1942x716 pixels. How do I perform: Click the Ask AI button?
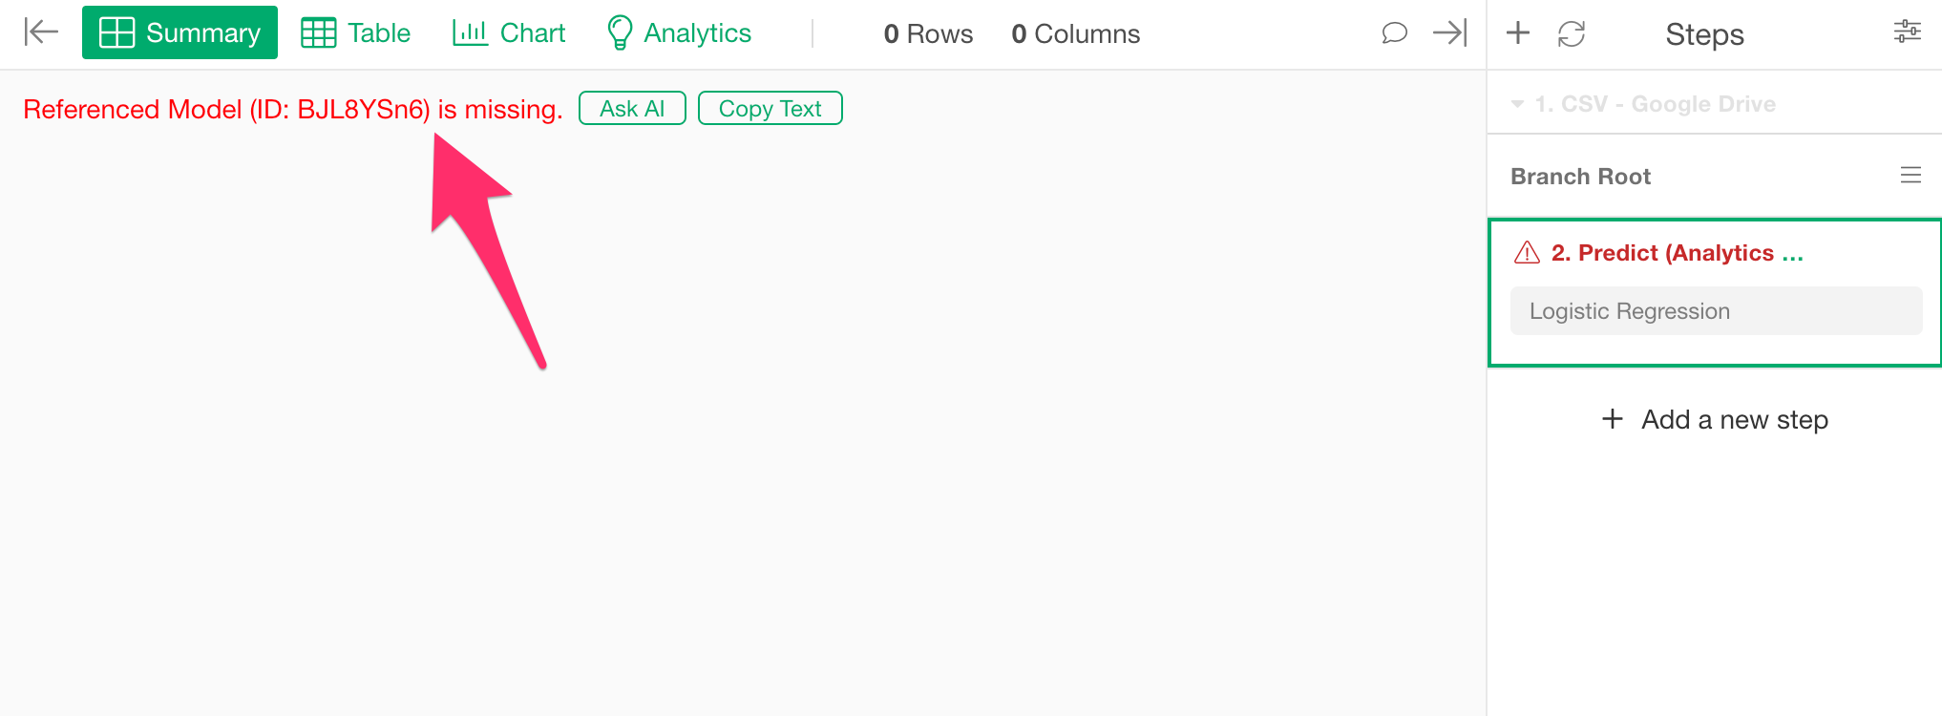pyautogui.click(x=632, y=109)
